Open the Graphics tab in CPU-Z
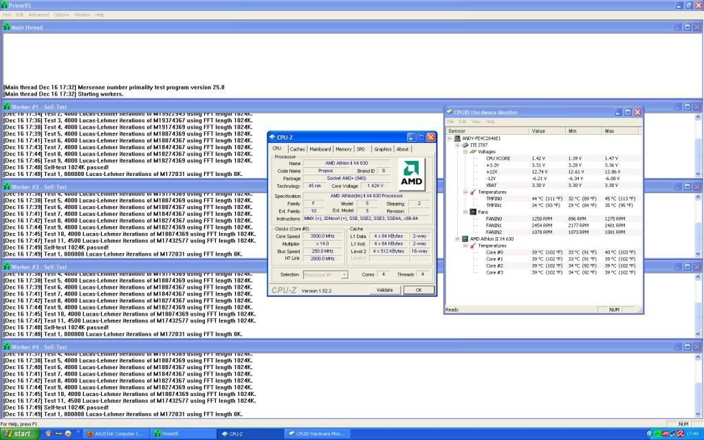Viewport: 704px width, 440px height. point(382,149)
